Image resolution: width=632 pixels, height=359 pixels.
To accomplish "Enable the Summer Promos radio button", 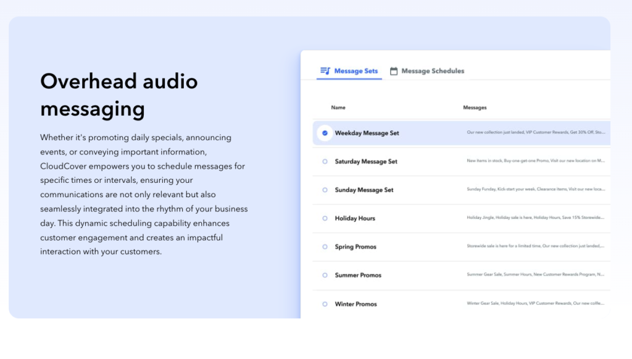I will coord(325,276).
